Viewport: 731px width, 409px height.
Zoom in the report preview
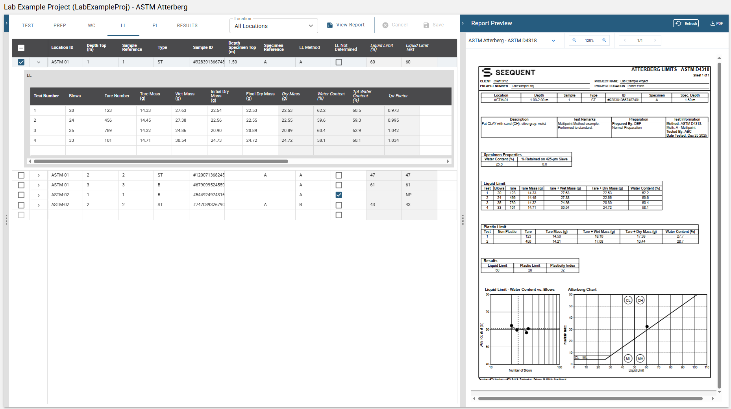(604, 40)
